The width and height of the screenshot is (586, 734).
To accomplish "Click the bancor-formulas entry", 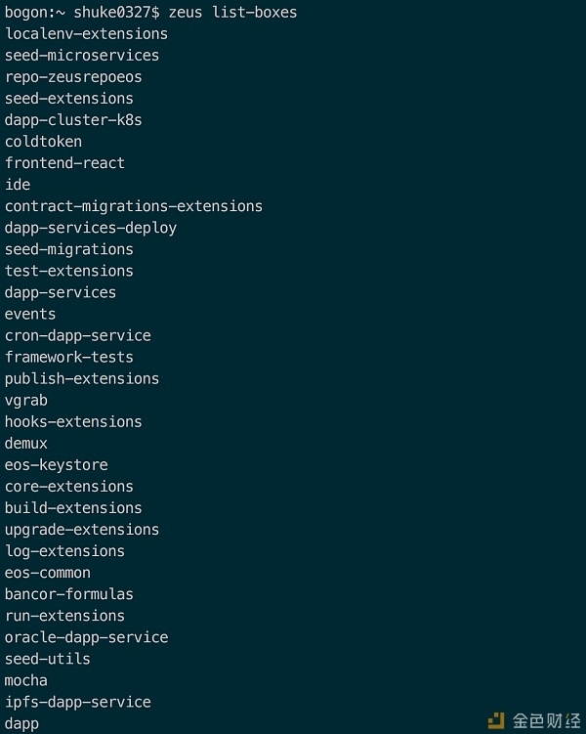I will tap(69, 594).
